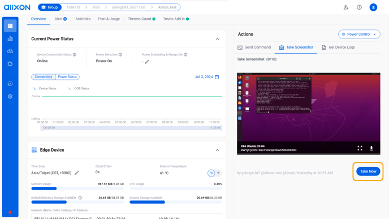The image size is (389, 219).
Task: Open the cloud download sidebar icon
Action: click(10, 51)
